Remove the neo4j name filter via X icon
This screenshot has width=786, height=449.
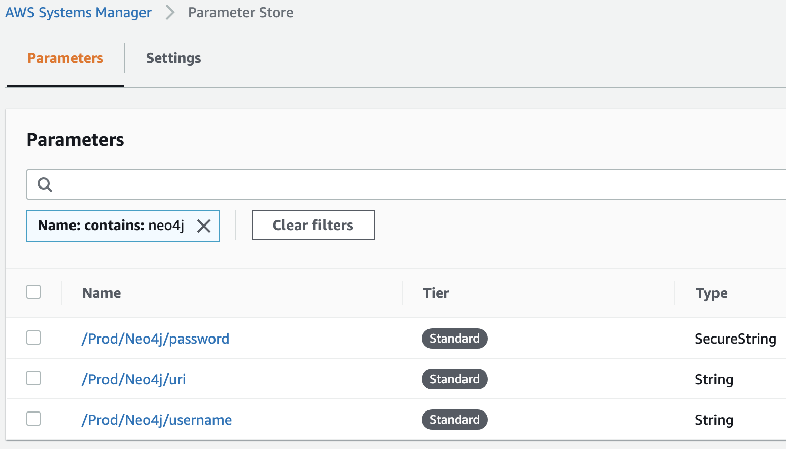pyautogui.click(x=204, y=226)
